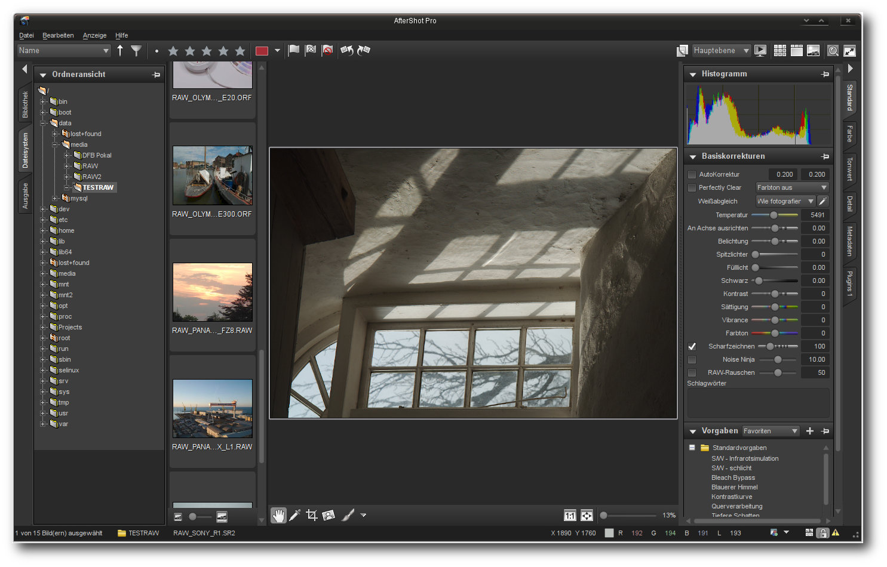The height and width of the screenshot is (567, 887).
Task: Open the Farbton aus dropdown
Action: (792, 187)
